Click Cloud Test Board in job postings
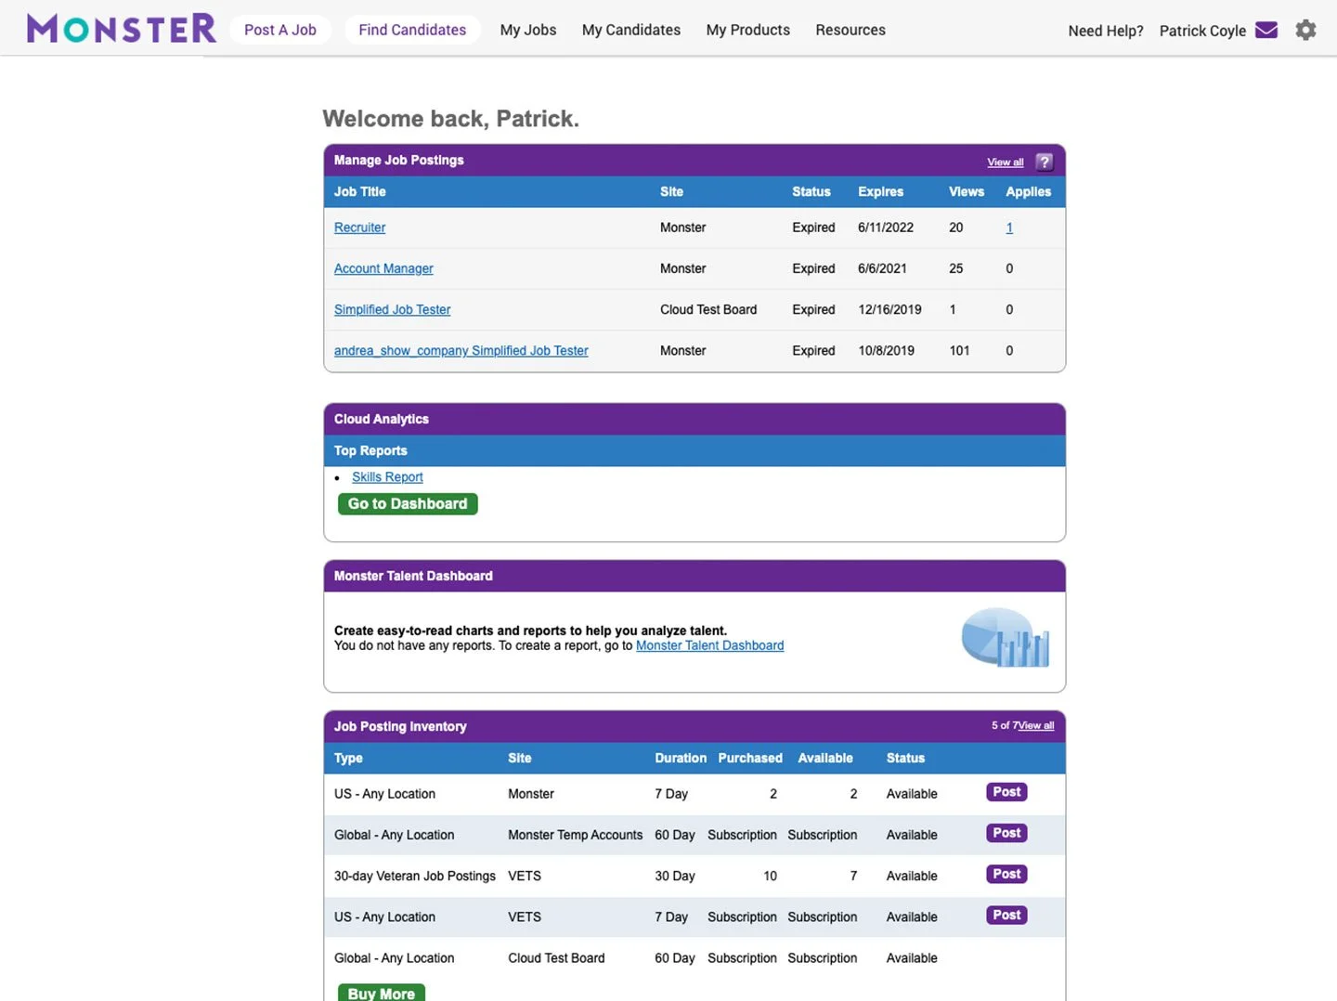Viewport: 1337px width, 1001px height. pos(708,309)
